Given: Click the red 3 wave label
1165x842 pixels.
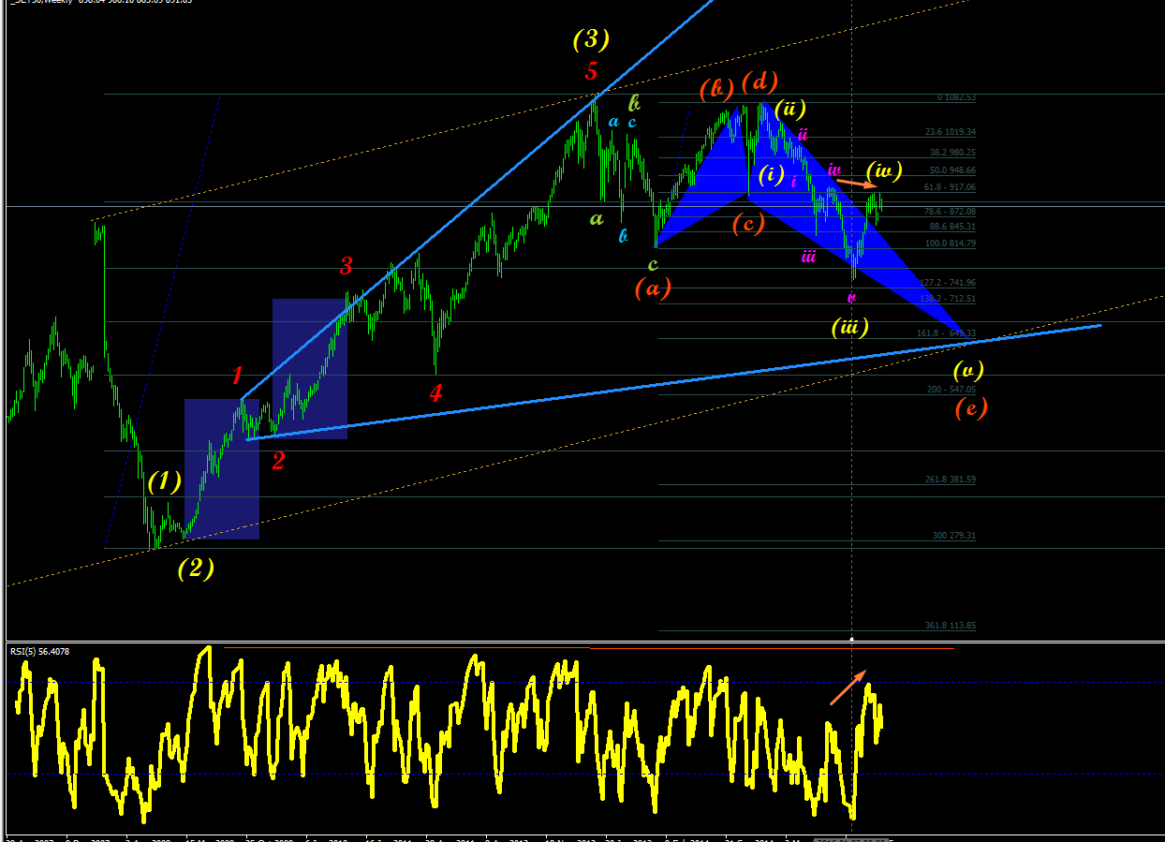Looking at the screenshot, I should pyautogui.click(x=346, y=266).
